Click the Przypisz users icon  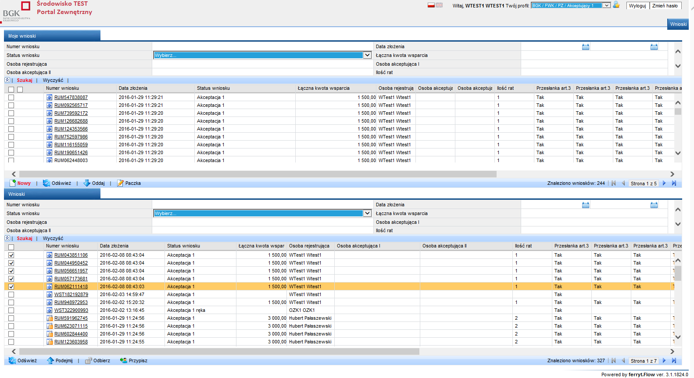(123, 360)
